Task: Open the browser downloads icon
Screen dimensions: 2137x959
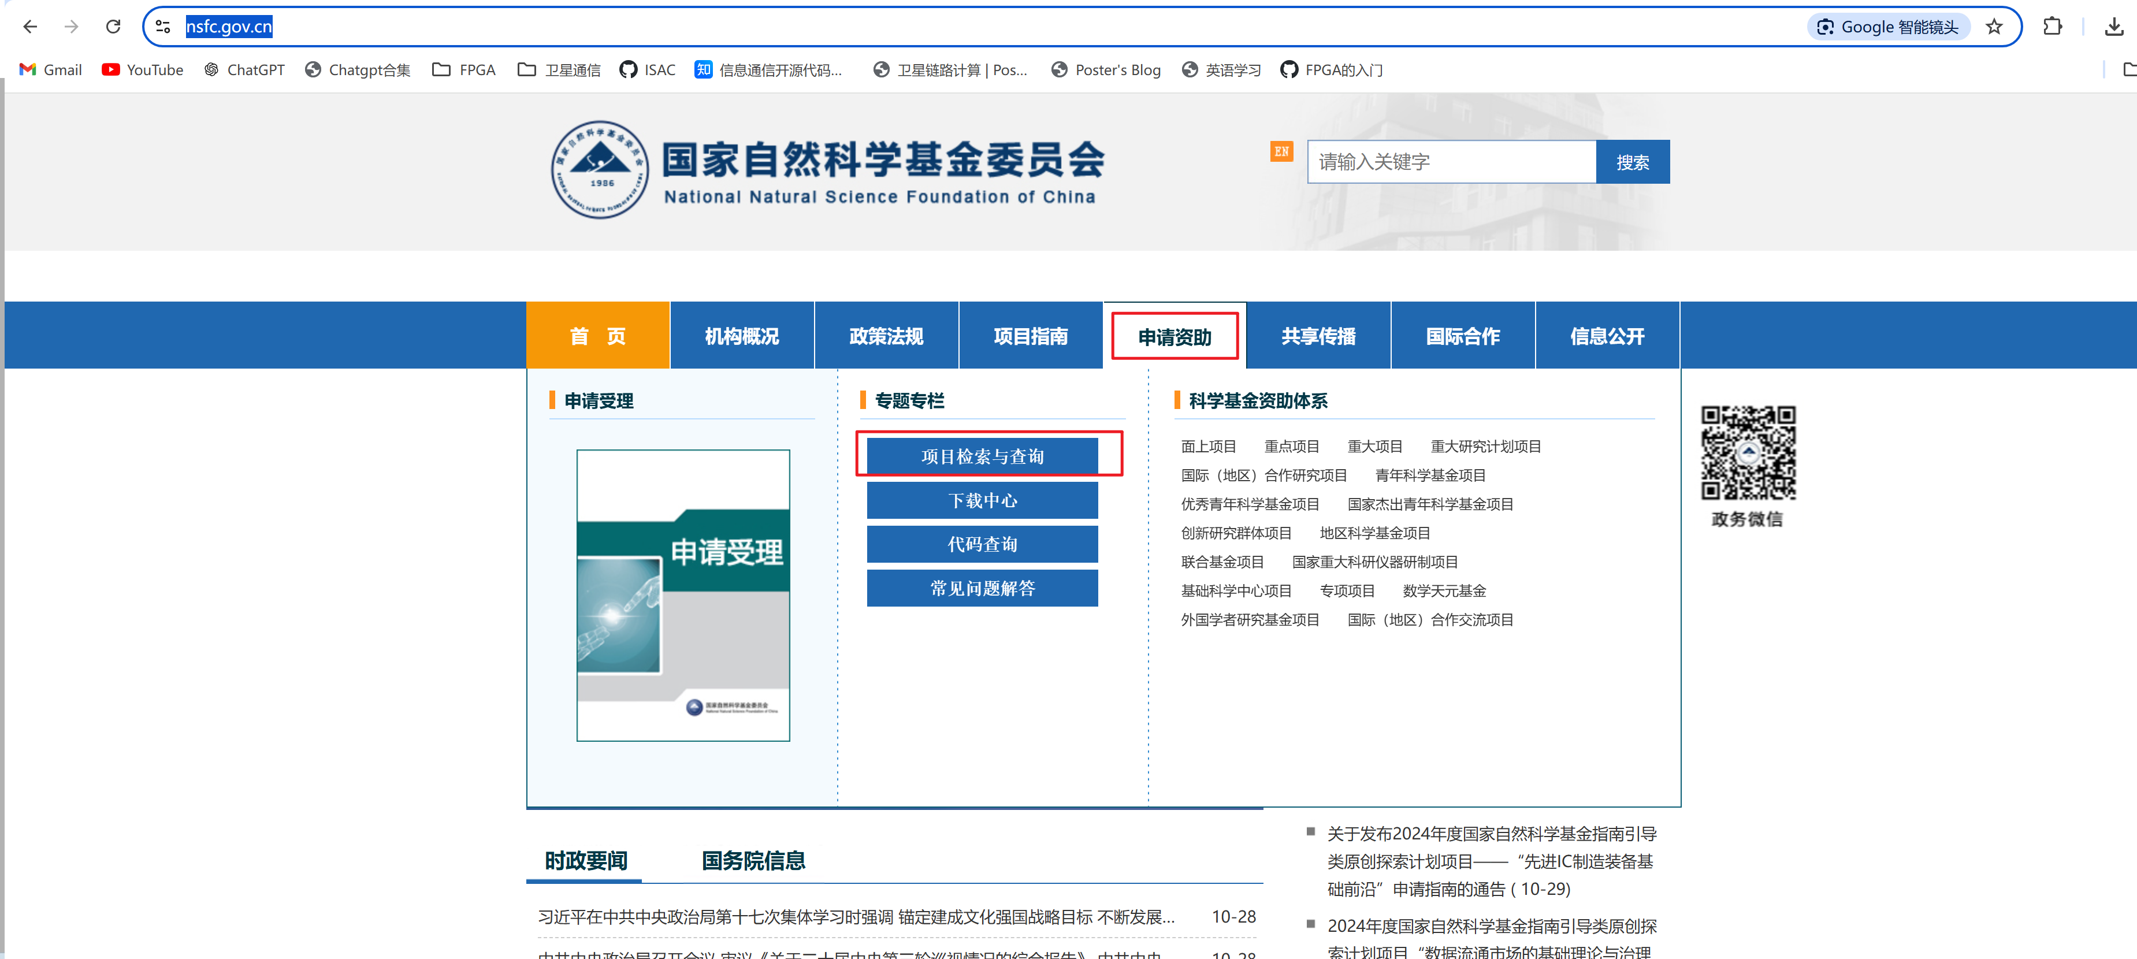Action: click(2114, 27)
